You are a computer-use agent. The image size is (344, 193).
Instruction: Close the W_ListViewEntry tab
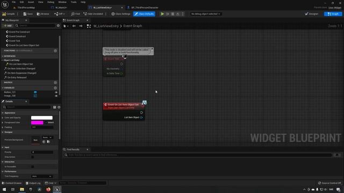tap(122, 8)
